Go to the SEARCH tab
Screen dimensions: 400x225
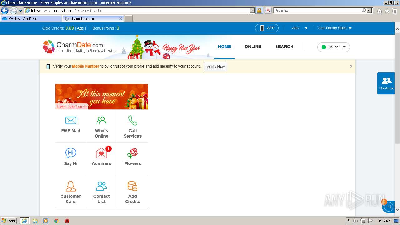tap(284, 47)
